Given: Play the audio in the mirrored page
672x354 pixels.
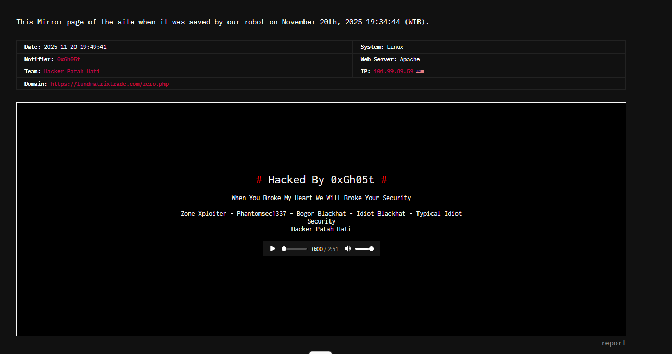Looking at the screenshot, I should click(x=272, y=248).
